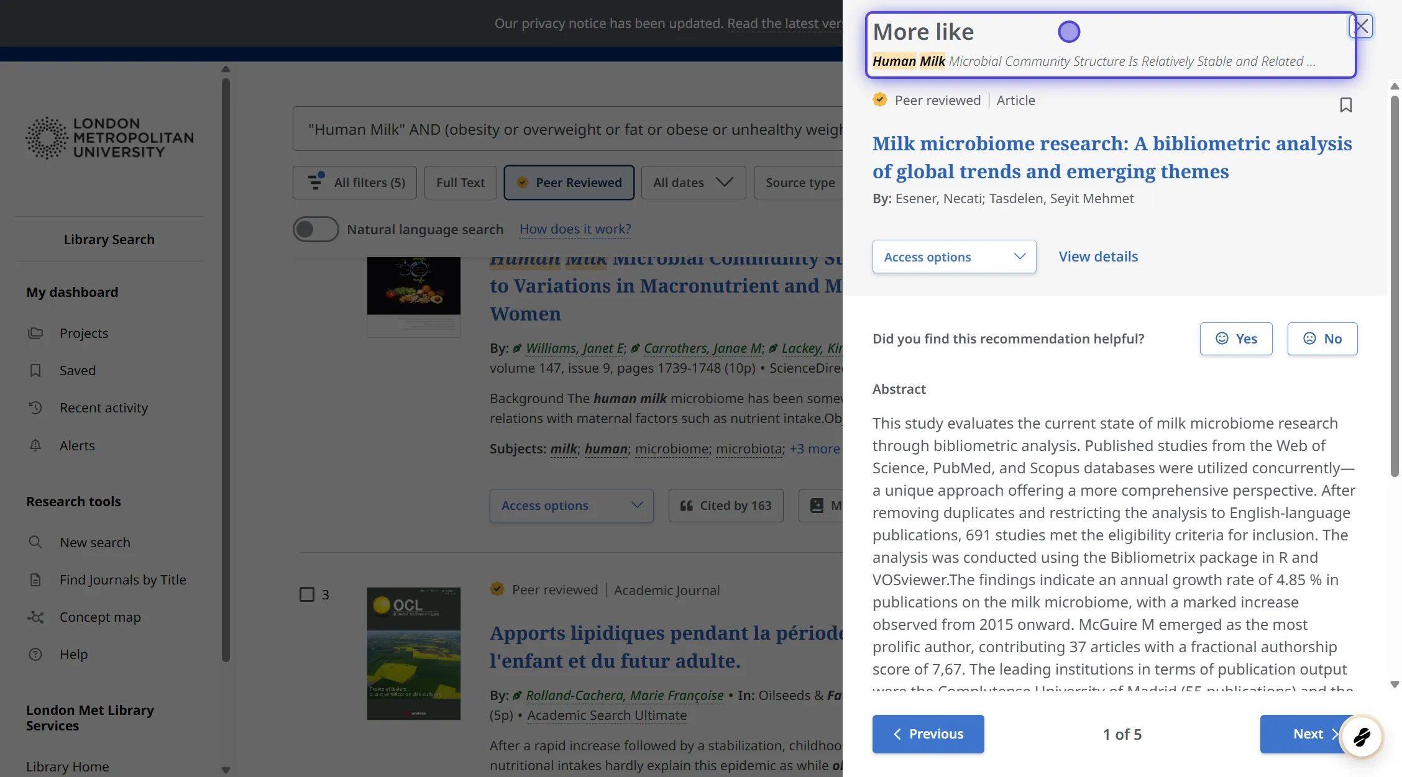Click View details link
The height and width of the screenshot is (777, 1402).
tap(1098, 257)
